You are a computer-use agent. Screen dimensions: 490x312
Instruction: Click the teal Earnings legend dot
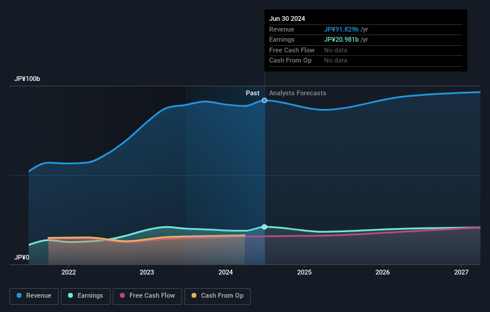tap(70, 295)
